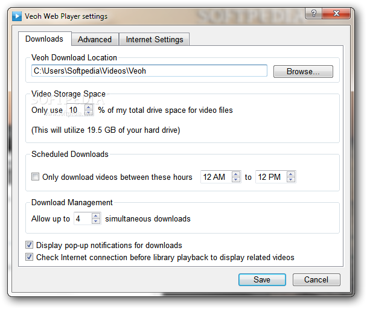Open the Internet Settings tab
Screen dimensions: 367x309
tap(155, 39)
